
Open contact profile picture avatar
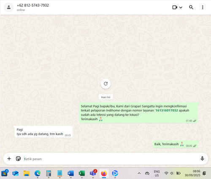[x=9, y=7]
